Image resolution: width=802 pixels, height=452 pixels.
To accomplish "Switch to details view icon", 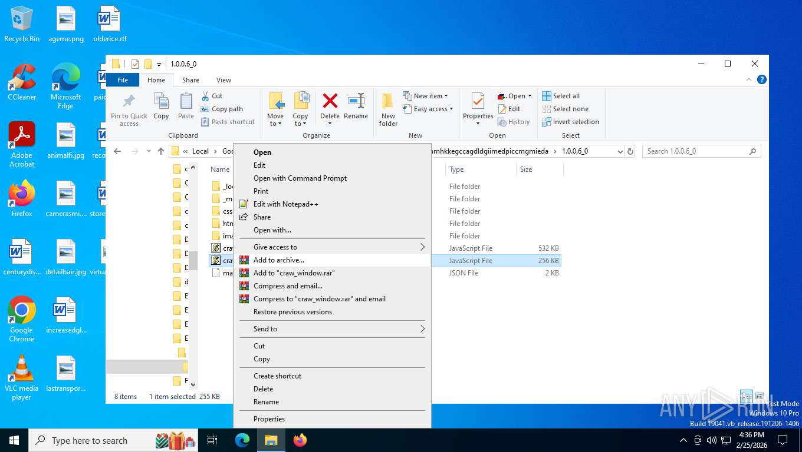I will click(x=746, y=397).
